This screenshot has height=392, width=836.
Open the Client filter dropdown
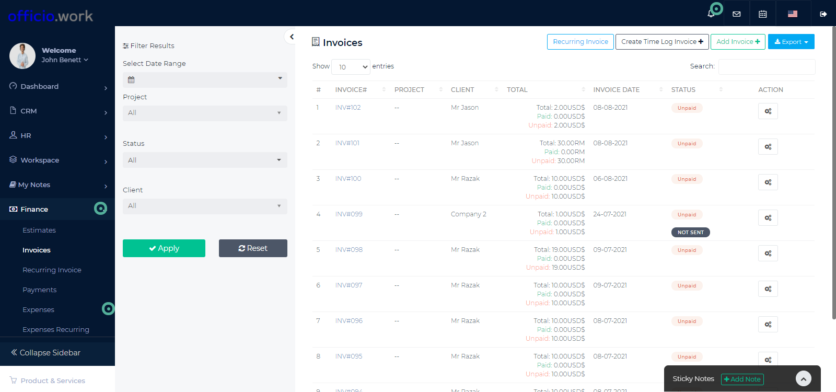[x=205, y=206]
